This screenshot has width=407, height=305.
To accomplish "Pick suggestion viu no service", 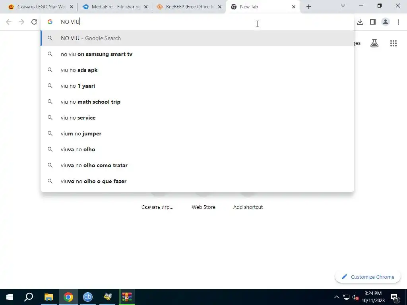I will pyautogui.click(x=197, y=118).
